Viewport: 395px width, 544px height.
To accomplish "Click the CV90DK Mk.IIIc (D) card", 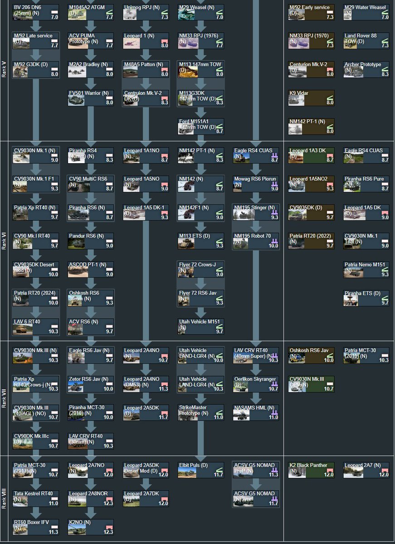I will click(x=36, y=441).
